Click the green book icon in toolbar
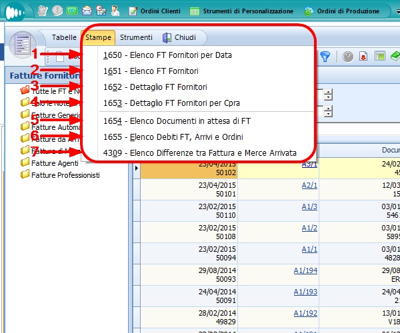 pos(395,57)
